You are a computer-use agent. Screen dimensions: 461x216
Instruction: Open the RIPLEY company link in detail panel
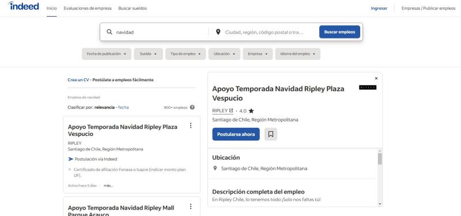[222, 111]
